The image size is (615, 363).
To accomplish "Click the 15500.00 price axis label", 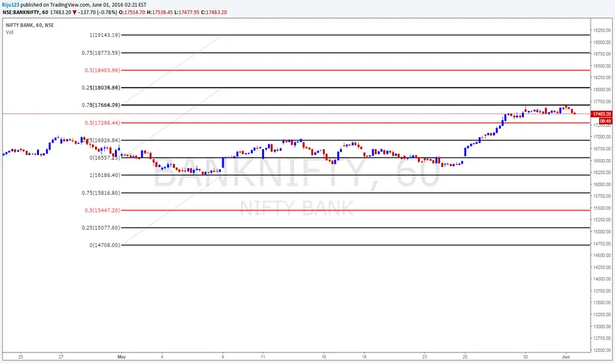I will pyautogui.click(x=602, y=208).
